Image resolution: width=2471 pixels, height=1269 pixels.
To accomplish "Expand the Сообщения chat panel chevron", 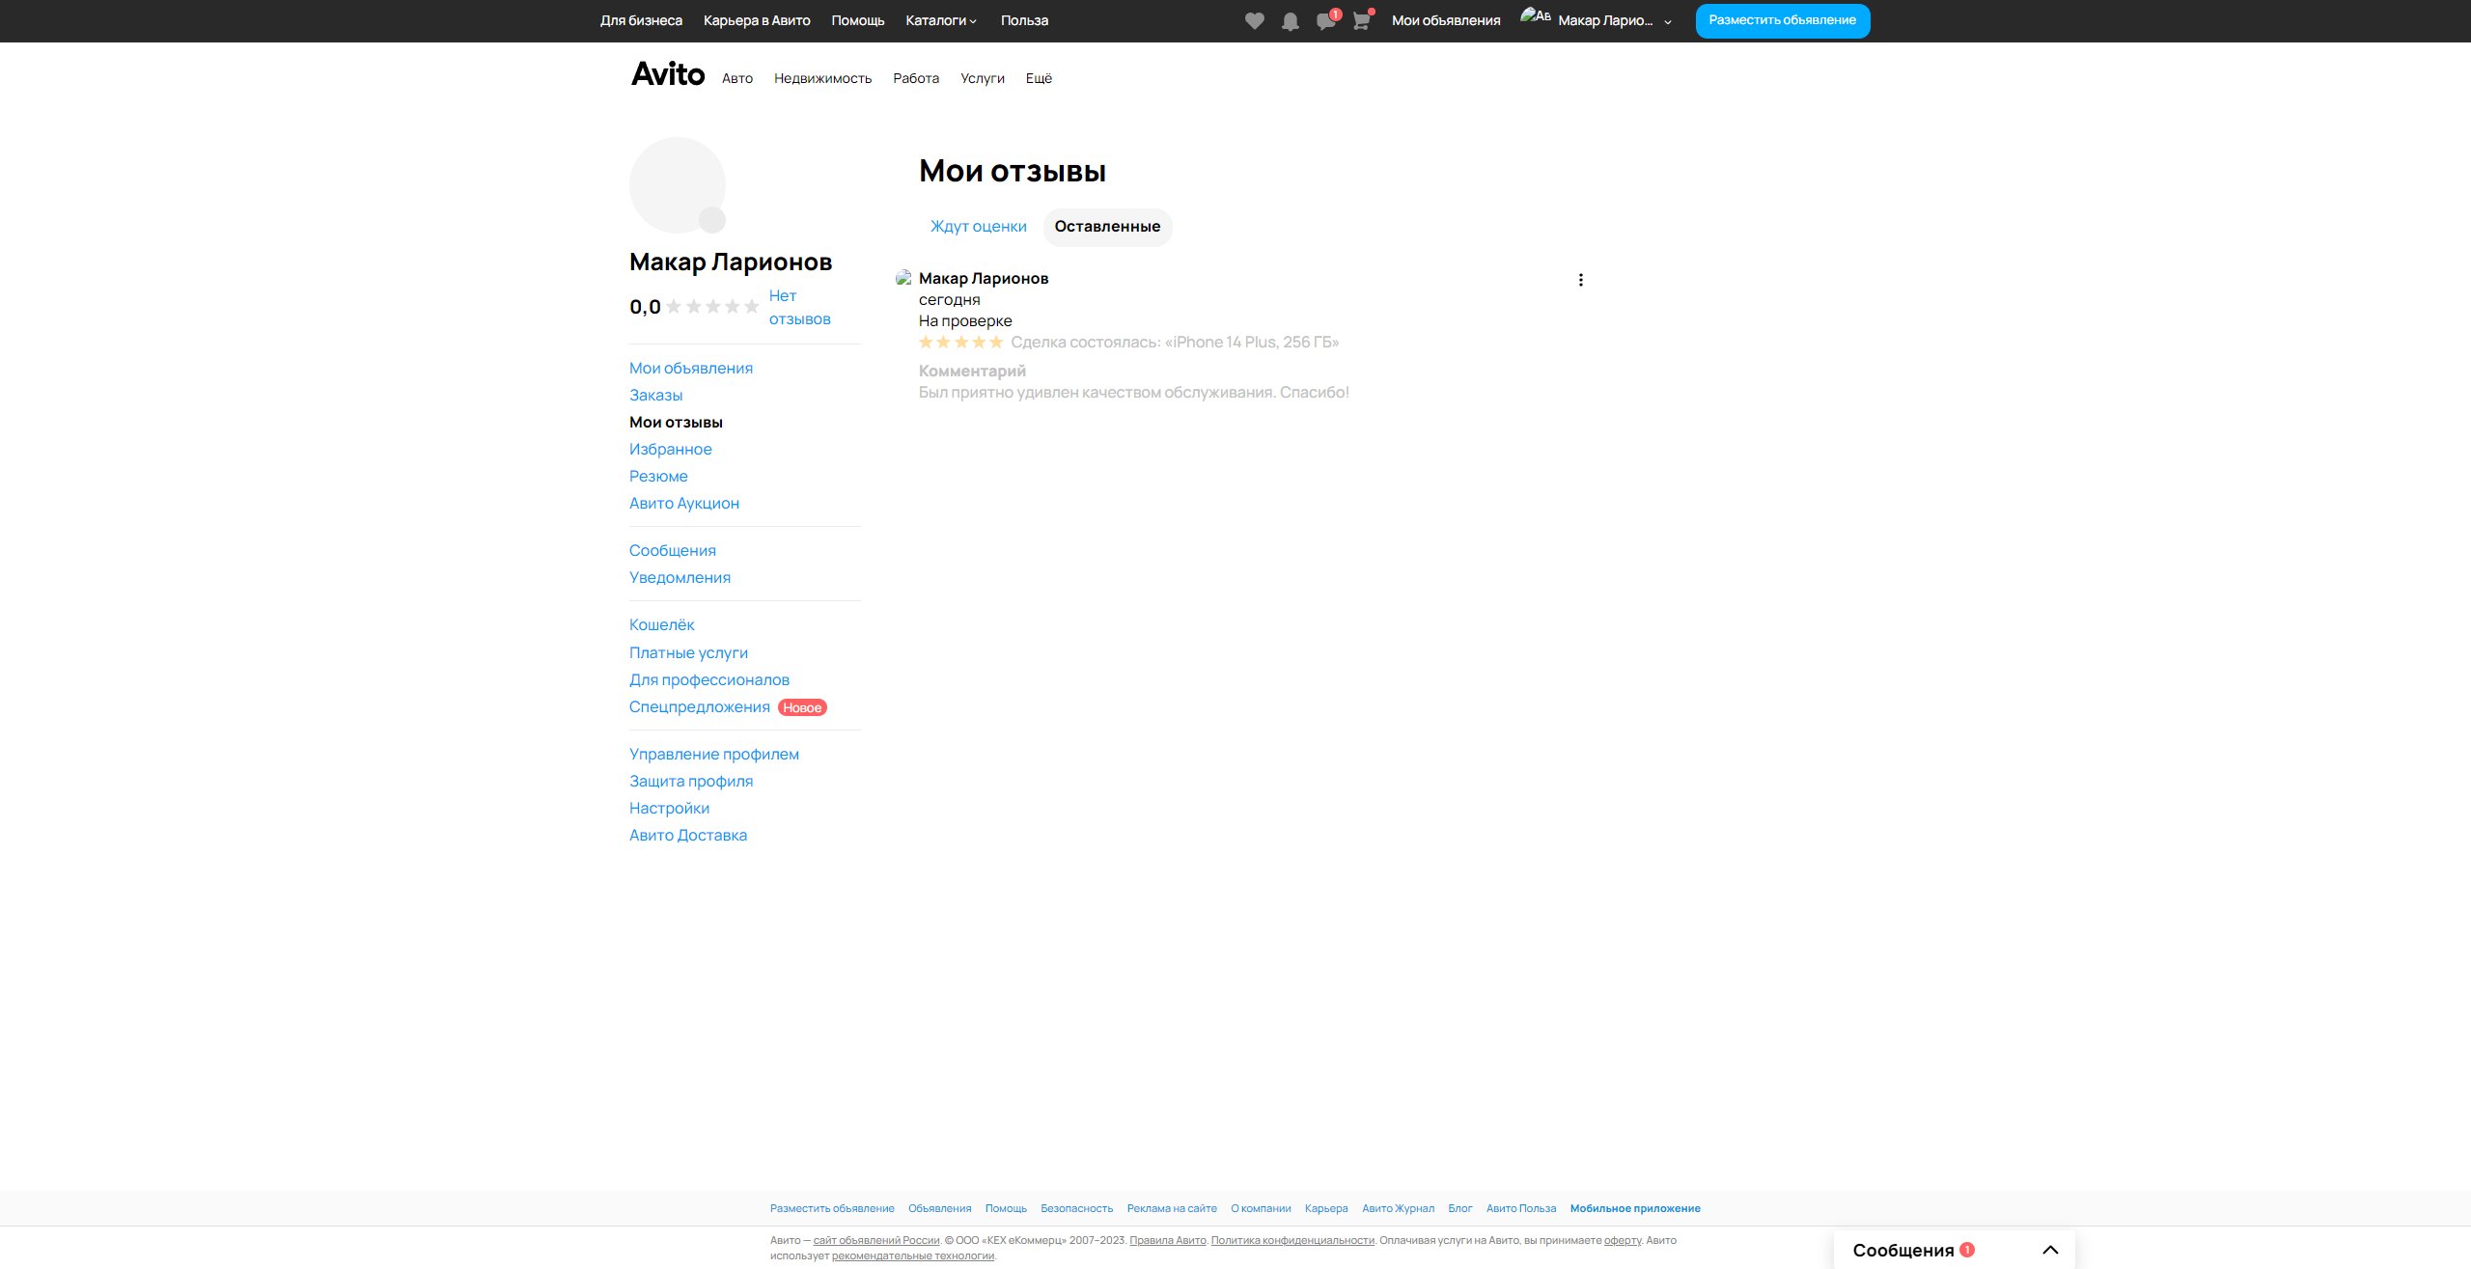I will [2050, 1250].
